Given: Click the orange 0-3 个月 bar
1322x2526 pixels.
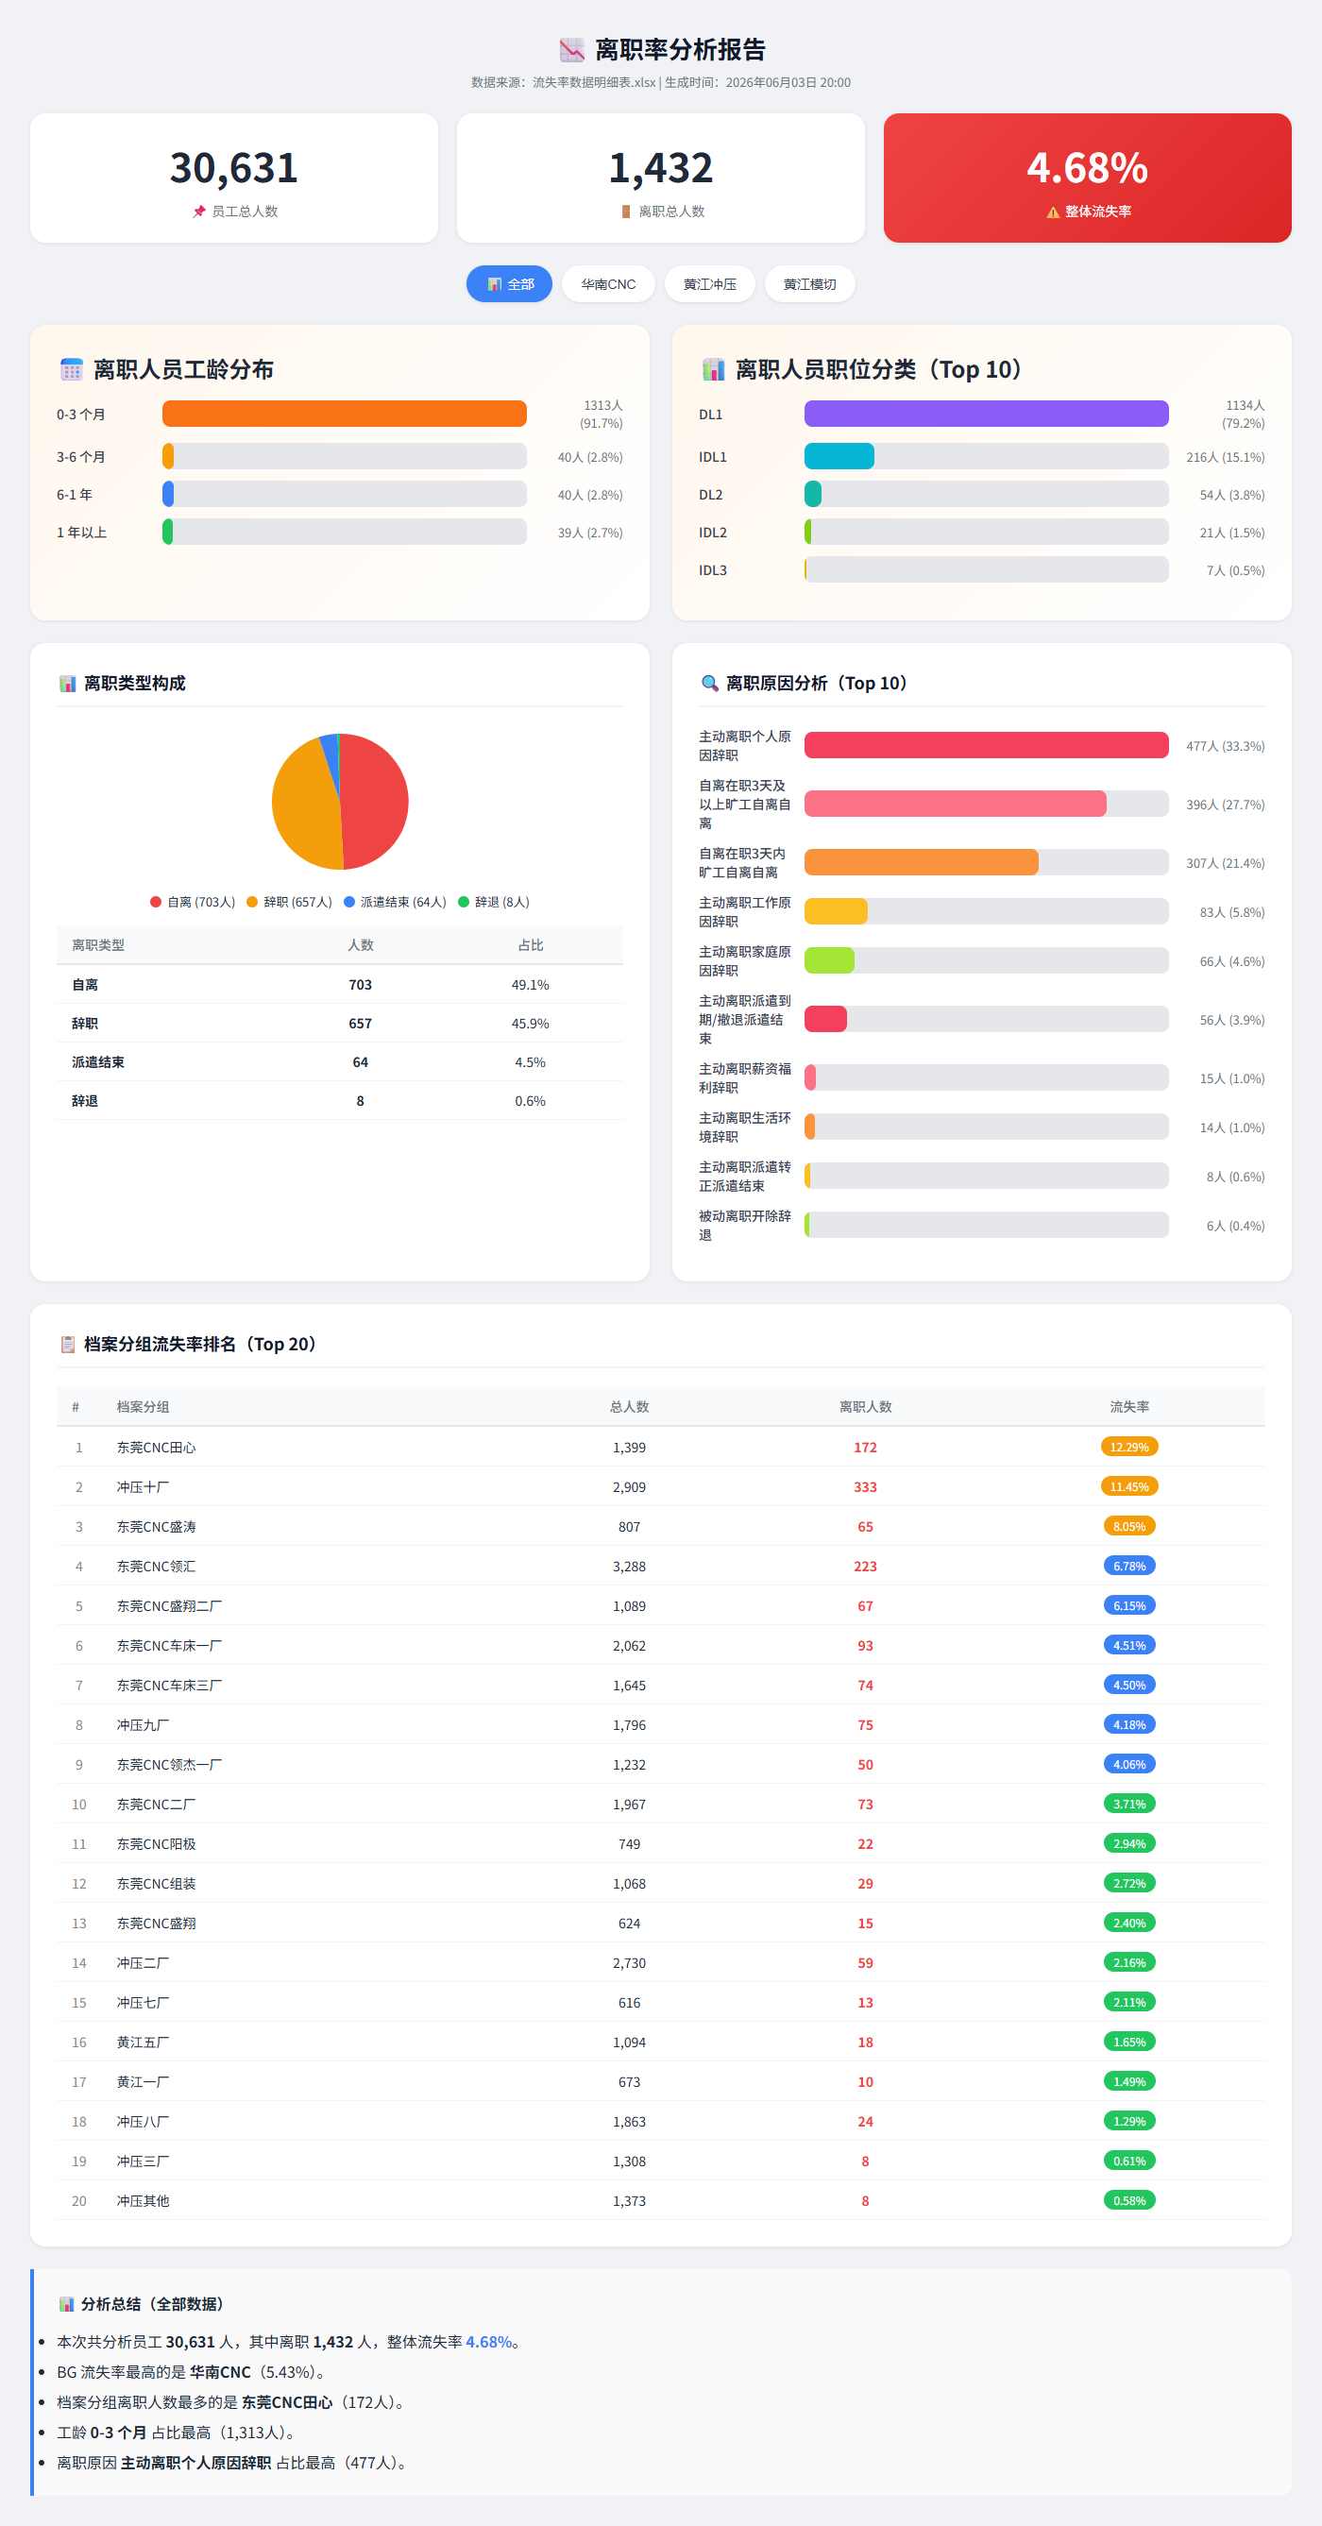Looking at the screenshot, I should click(345, 414).
